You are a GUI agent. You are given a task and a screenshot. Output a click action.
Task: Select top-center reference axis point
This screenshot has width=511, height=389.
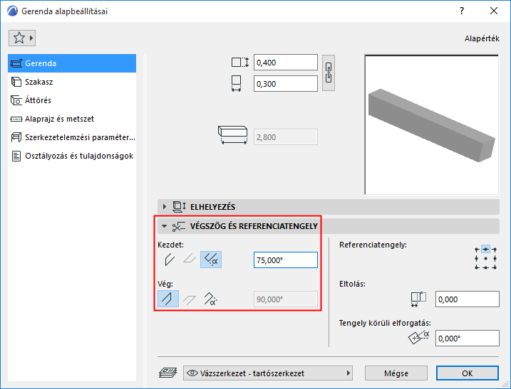click(x=485, y=250)
